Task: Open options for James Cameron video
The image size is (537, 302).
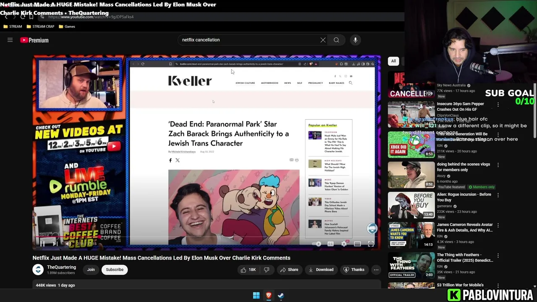Action: tap(498, 225)
